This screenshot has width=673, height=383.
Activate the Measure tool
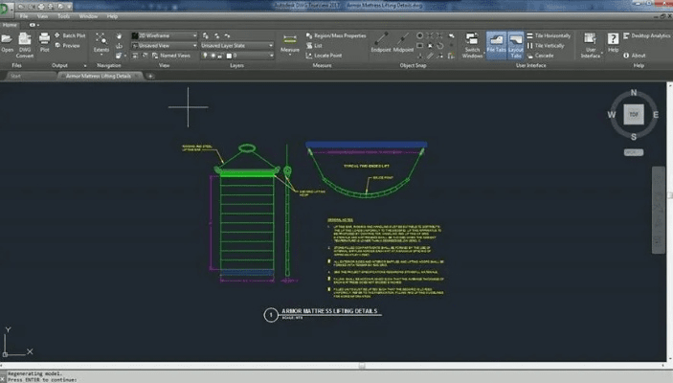coord(290,40)
